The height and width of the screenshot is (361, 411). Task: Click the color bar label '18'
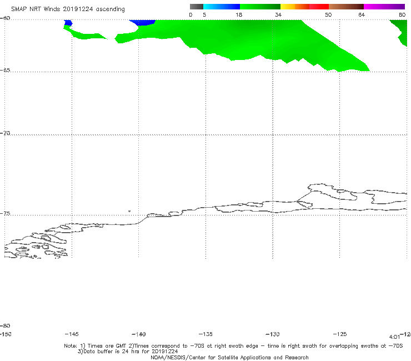(x=239, y=15)
